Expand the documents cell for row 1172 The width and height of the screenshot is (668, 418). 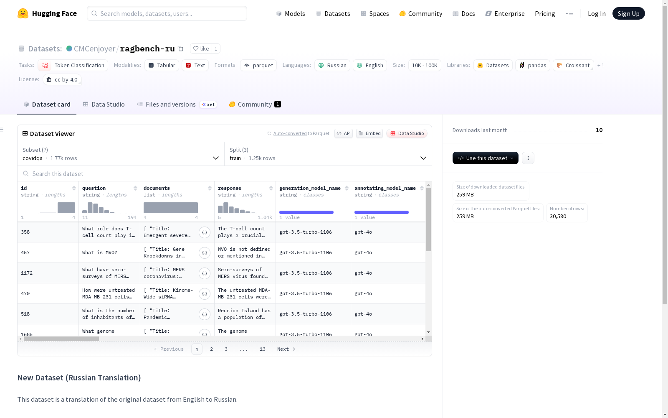click(205, 273)
